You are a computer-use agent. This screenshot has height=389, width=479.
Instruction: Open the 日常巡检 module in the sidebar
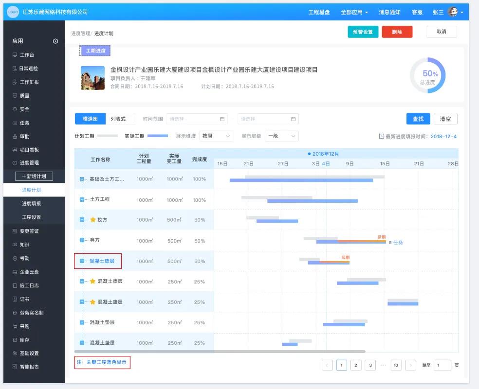click(29, 68)
